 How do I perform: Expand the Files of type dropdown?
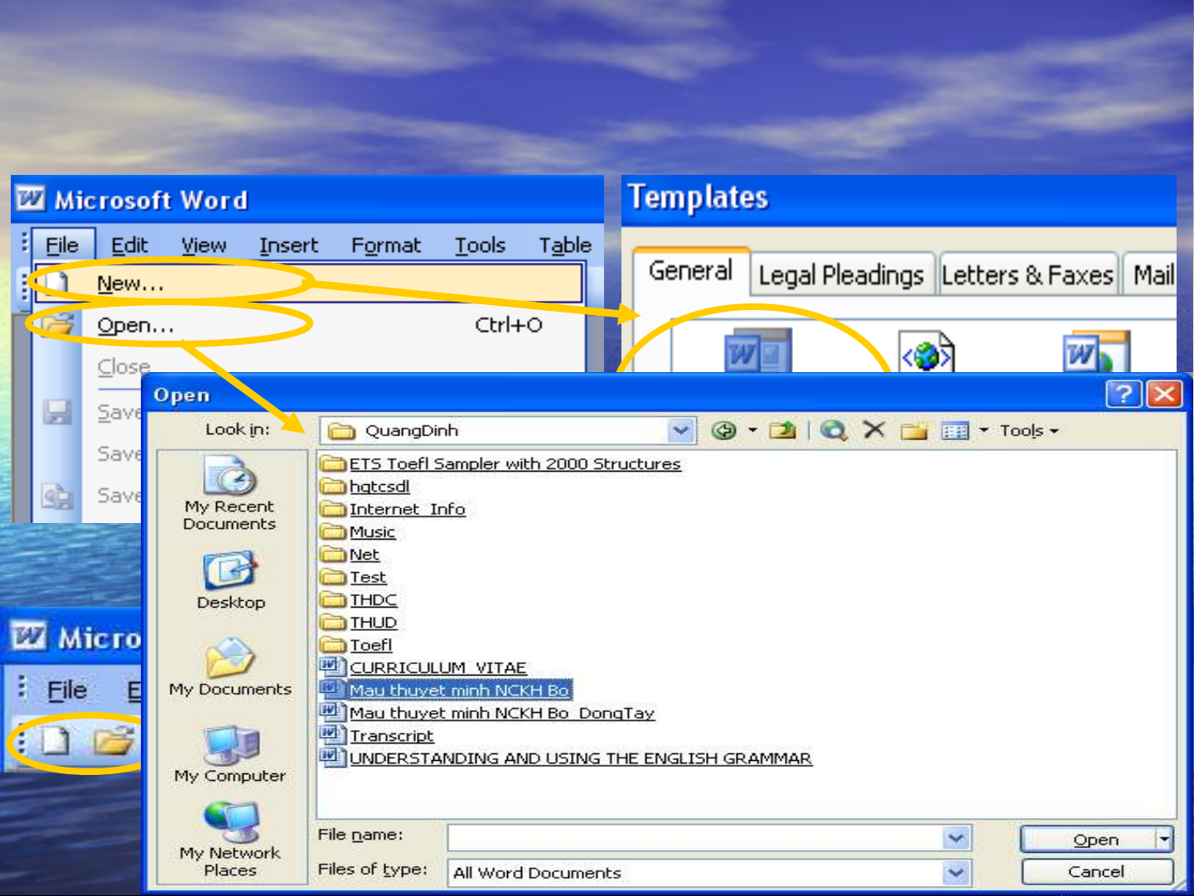956,872
